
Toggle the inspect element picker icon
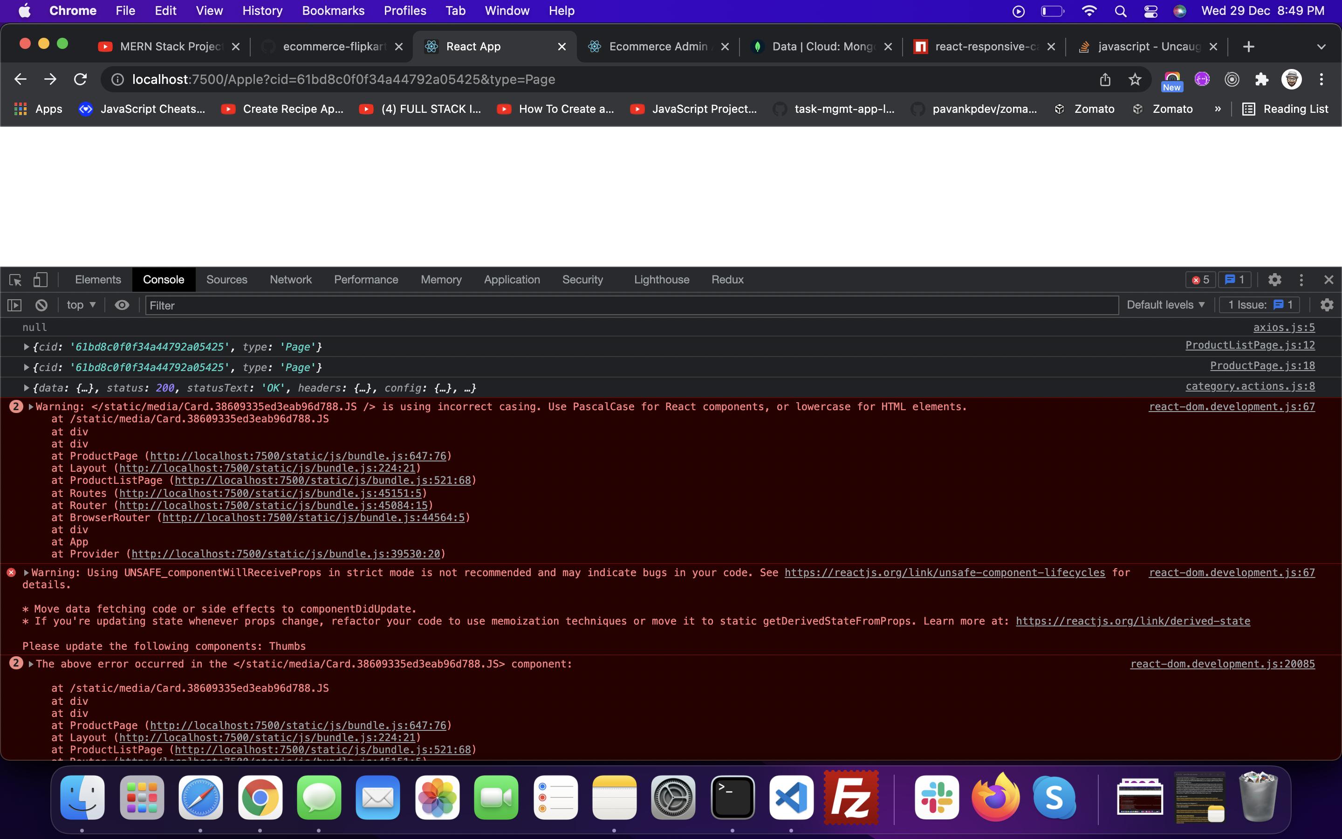[15, 280]
